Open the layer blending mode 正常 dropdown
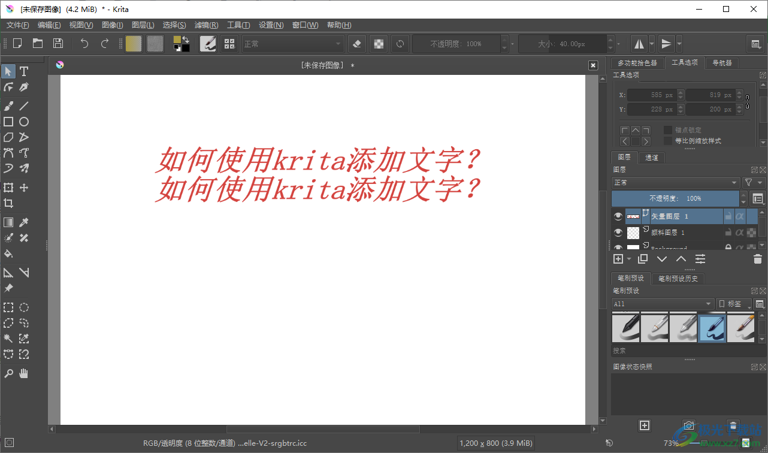The image size is (768, 453). pyautogui.click(x=676, y=183)
